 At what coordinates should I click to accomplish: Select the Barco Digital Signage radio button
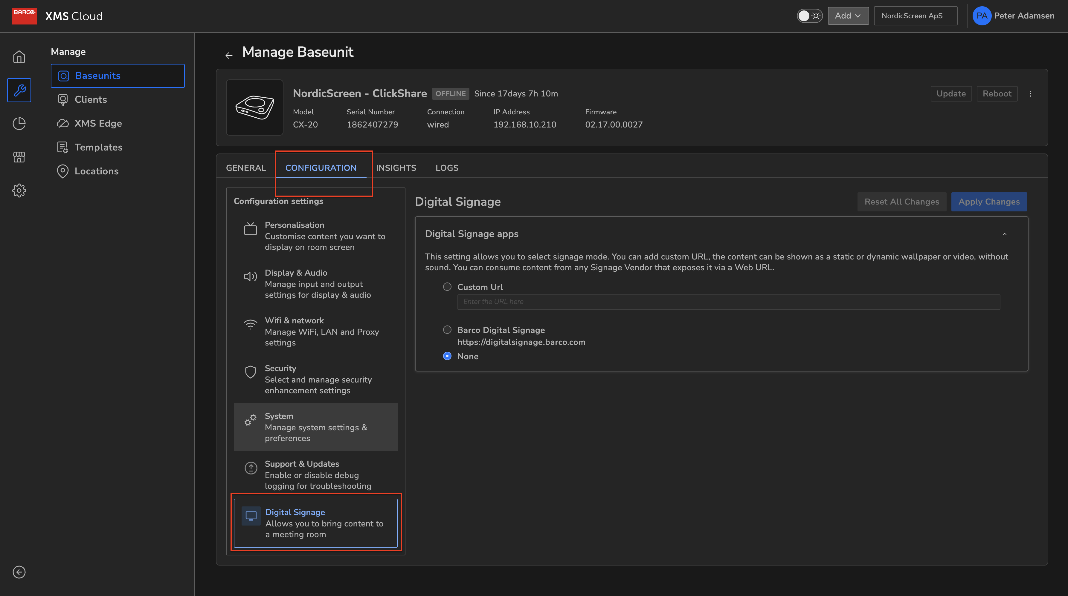(447, 330)
